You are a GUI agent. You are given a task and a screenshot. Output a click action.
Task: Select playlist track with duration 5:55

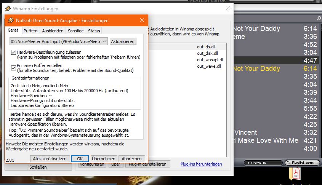276,108
